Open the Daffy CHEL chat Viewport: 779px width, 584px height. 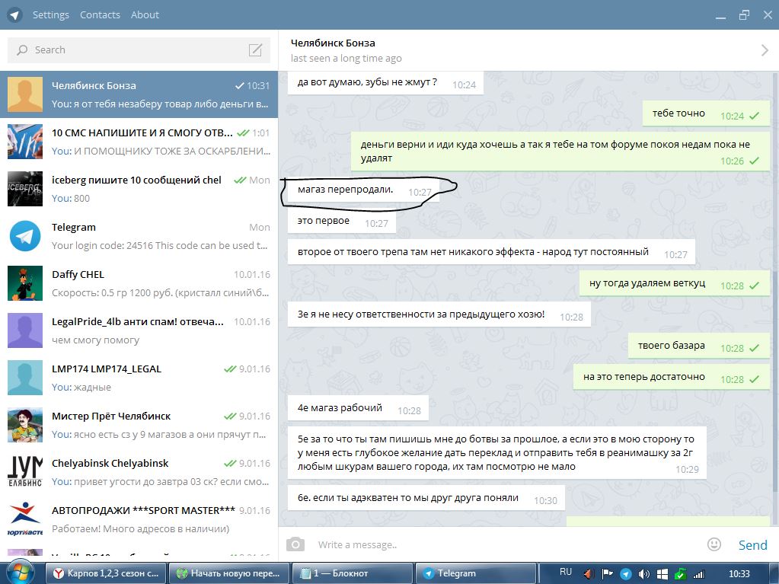coord(139,283)
